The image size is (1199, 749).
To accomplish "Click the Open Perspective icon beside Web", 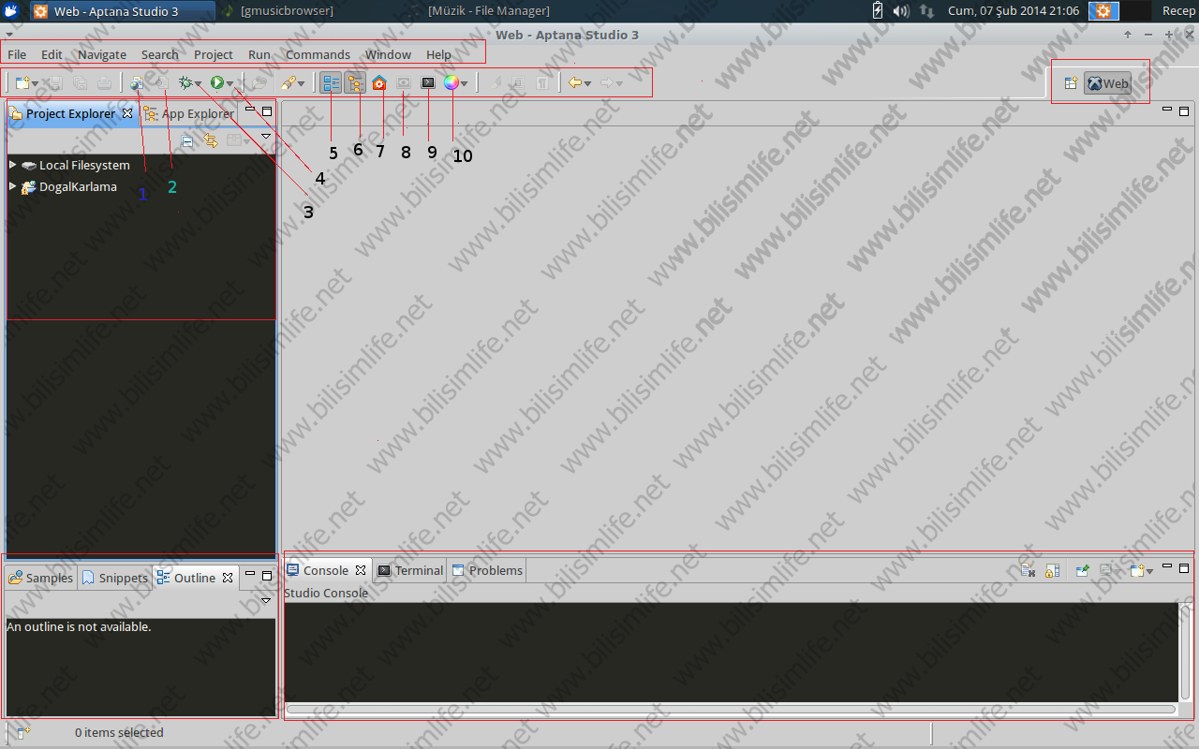I will [1071, 83].
